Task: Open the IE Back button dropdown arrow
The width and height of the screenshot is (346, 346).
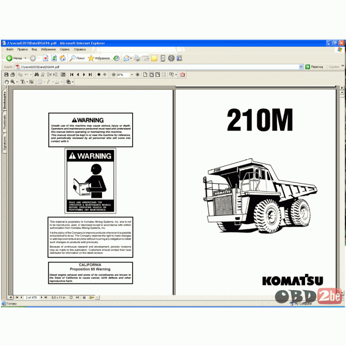Action: coord(25,58)
